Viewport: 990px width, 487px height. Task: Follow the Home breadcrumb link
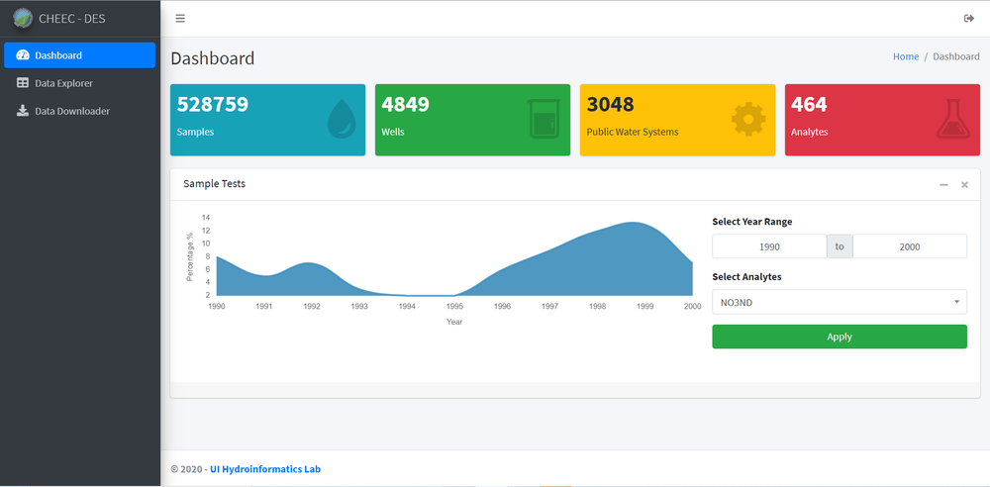[905, 56]
